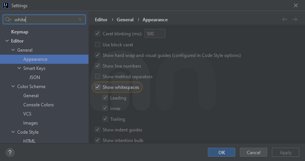Image resolution: width=305 pixels, height=161 pixels.
Task: Disable Show indent guides
Action: point(98,129)
